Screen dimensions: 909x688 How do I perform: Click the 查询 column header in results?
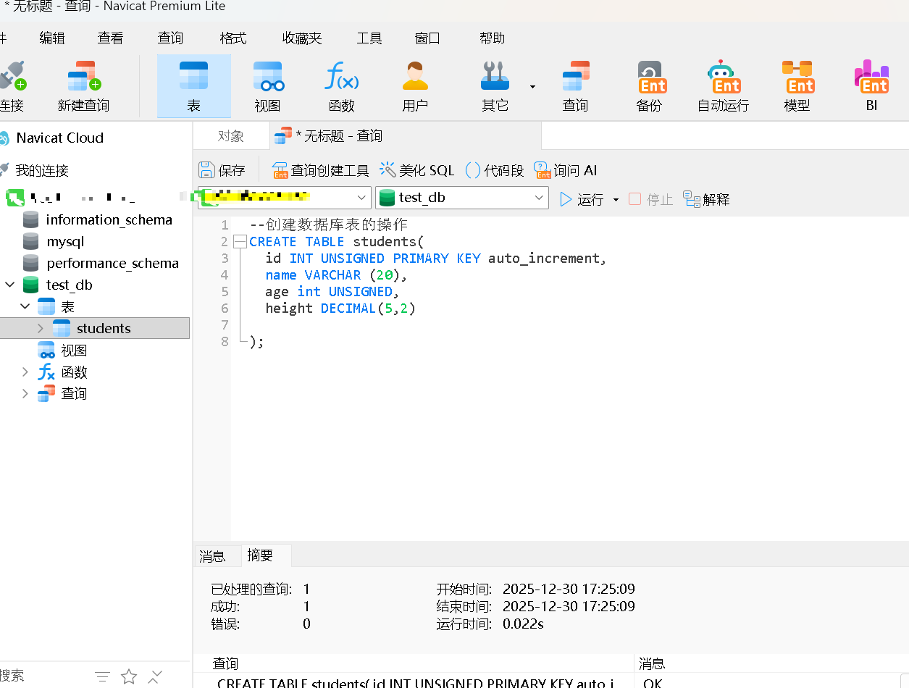point(413,663)
